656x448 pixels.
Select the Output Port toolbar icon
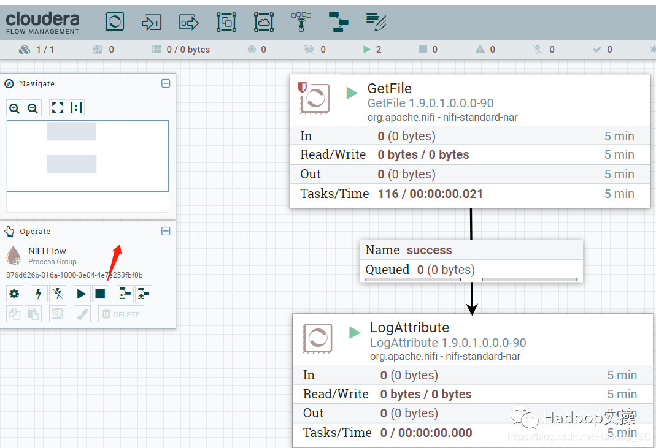click(x=188, y=22)
